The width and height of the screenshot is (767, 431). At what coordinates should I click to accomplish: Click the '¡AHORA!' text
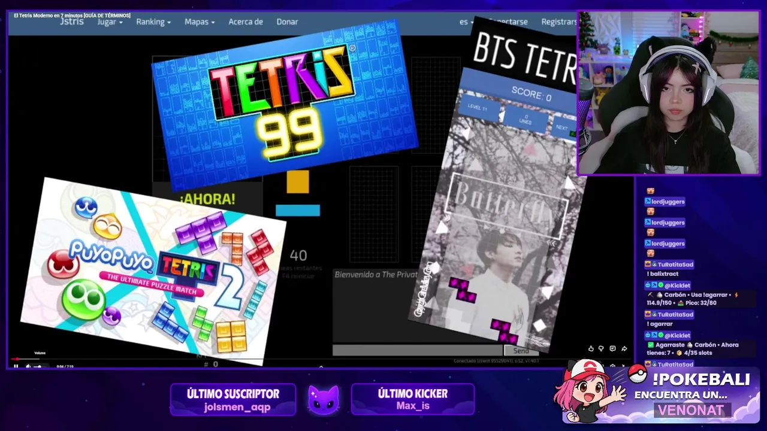pyautogui.click(x=207, y=199)
